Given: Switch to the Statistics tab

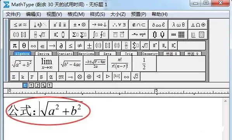Looking at the screenshot, I should coord(65,53).
